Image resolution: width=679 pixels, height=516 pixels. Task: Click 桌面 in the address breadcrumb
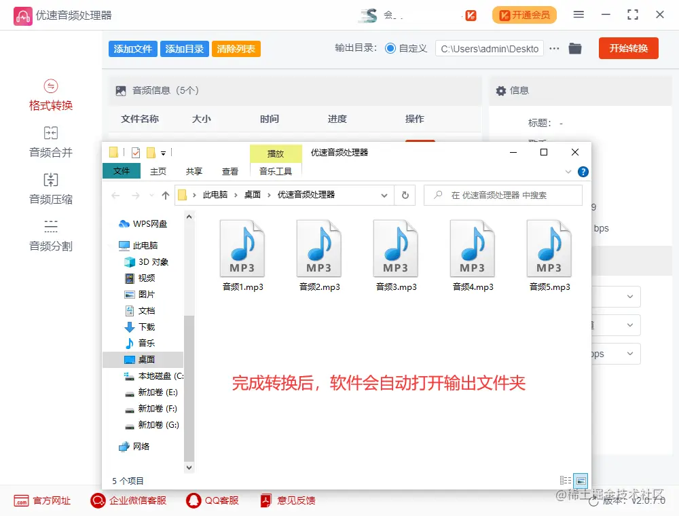(x=252, y=195)
